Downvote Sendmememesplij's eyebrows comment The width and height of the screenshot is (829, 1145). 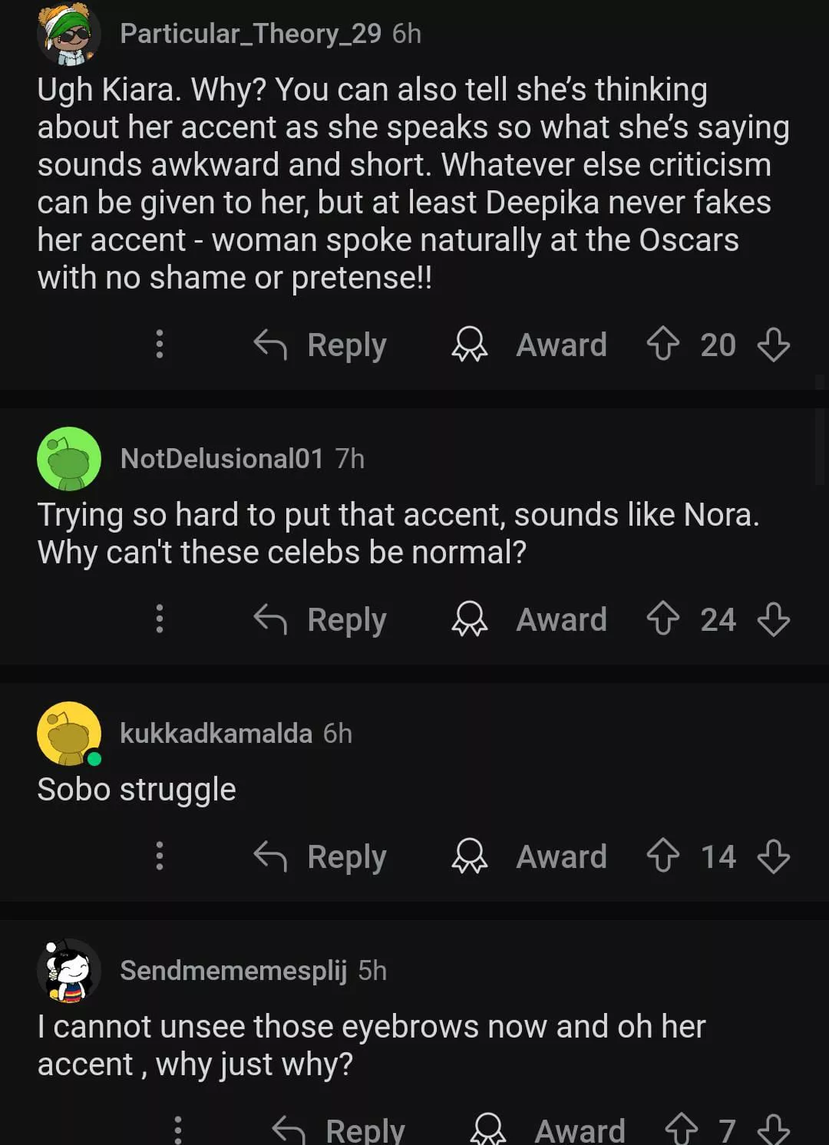coord(773,1130)
